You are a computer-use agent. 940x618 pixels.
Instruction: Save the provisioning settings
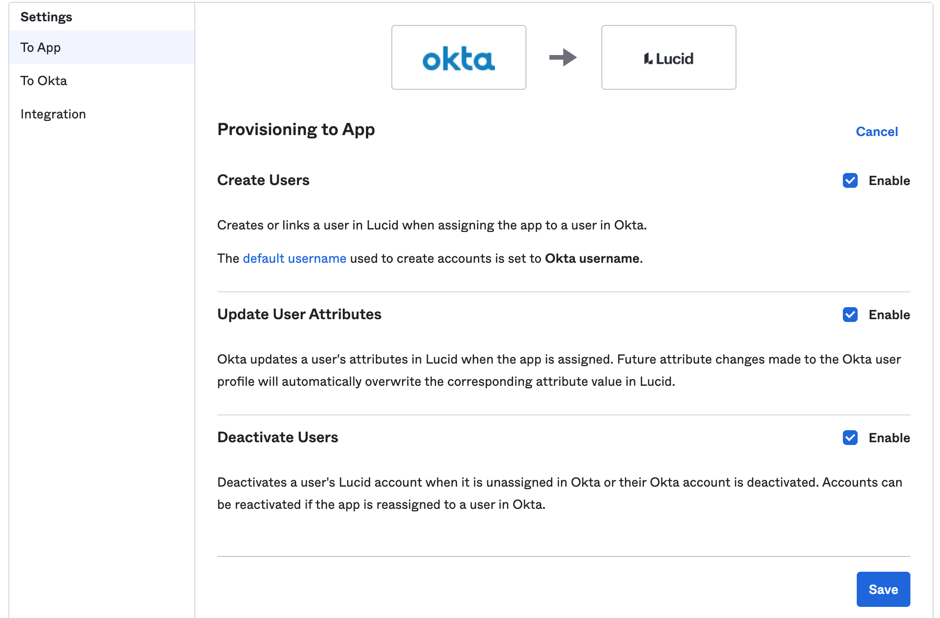[883, 589]
